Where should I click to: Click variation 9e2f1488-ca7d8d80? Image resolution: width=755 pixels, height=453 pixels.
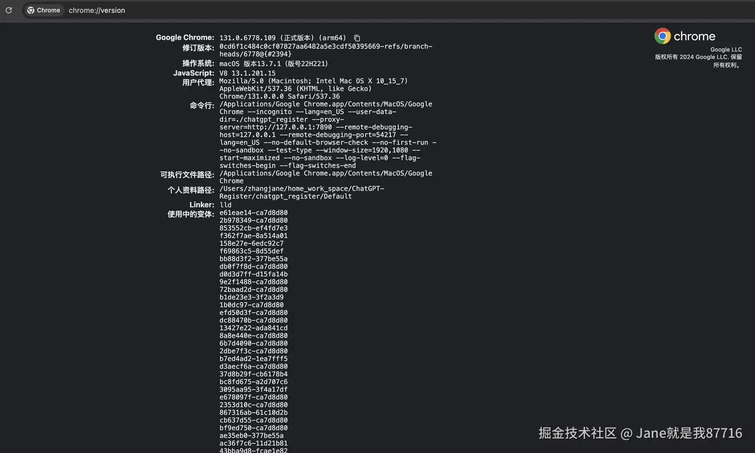253,282
